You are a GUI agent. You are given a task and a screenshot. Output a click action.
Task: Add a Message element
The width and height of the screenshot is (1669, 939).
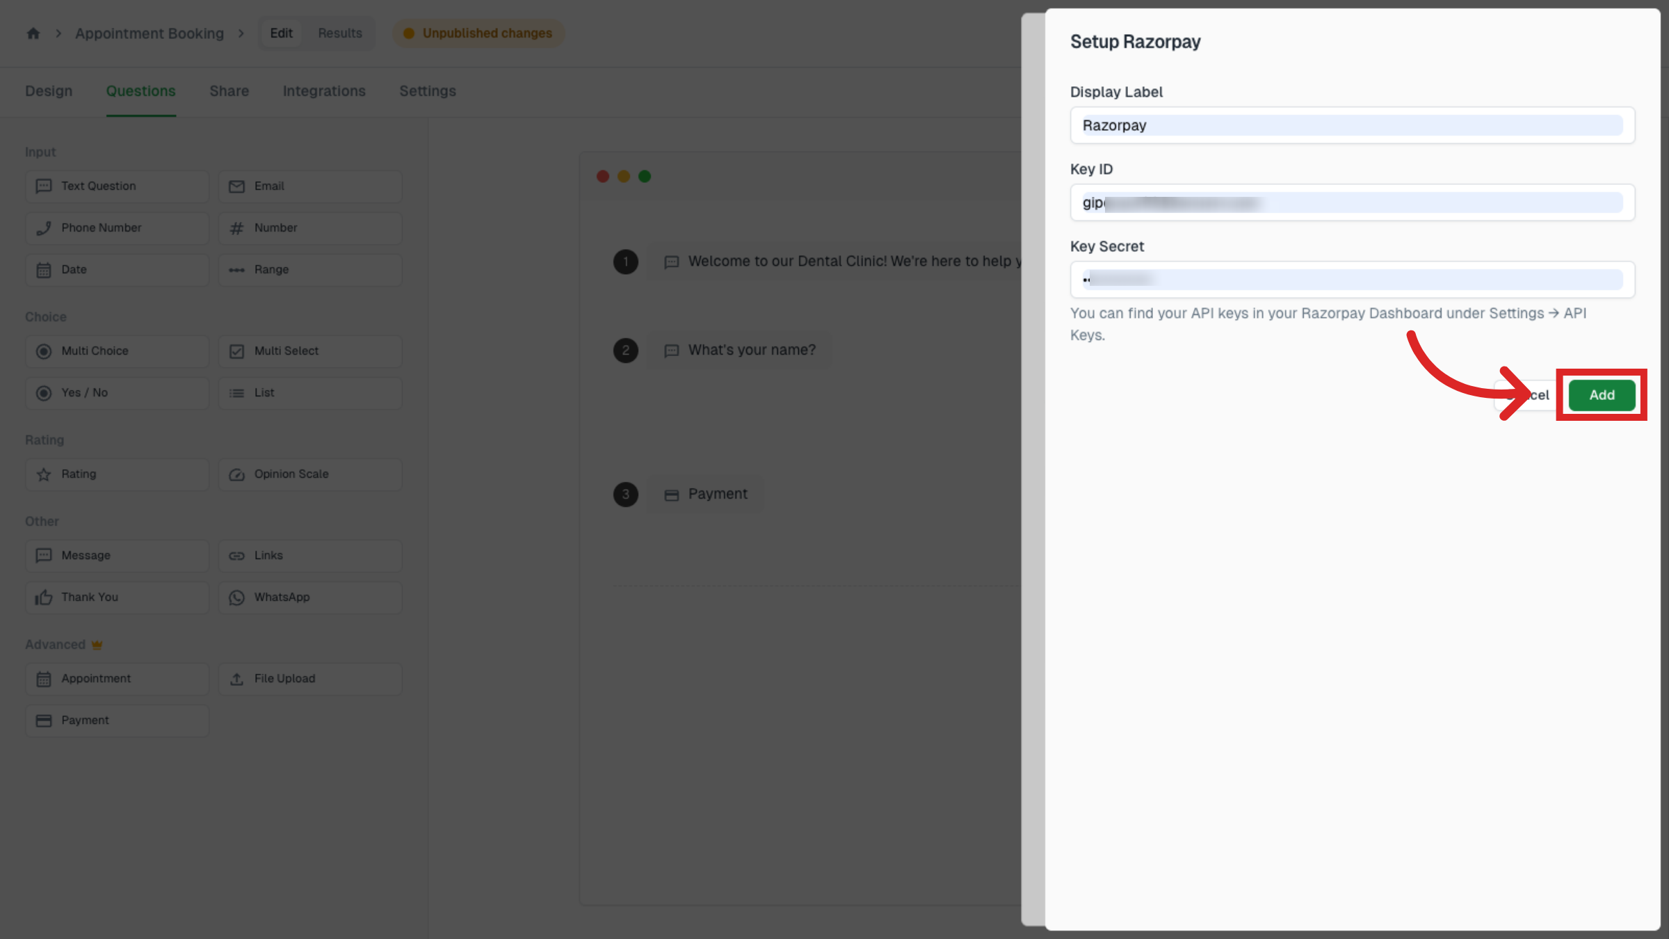pyautogui.click(x=117, y=556)
